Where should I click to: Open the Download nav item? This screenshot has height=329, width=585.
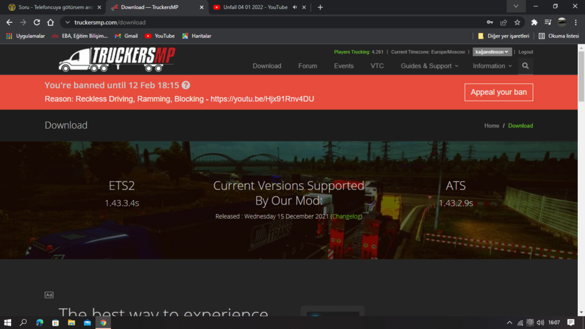266,66
